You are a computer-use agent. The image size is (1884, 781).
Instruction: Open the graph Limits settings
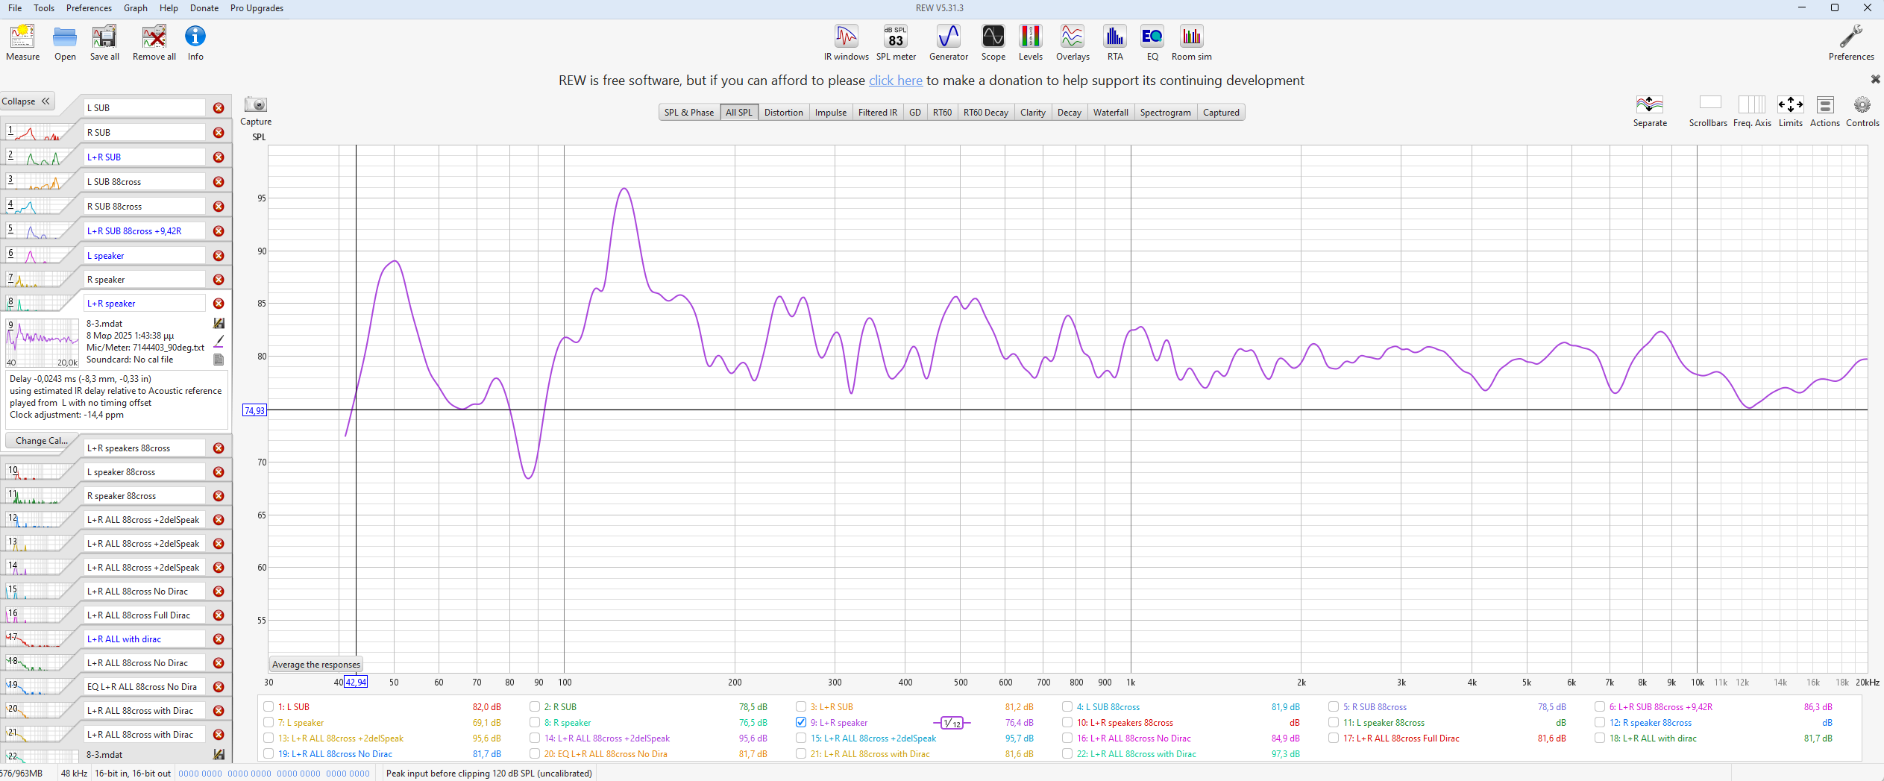[1790, 110]
